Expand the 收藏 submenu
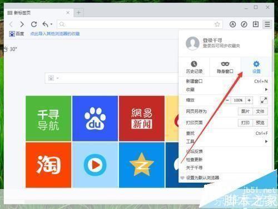The height and width of the screenshot is (209, 278). click(226, 90)
